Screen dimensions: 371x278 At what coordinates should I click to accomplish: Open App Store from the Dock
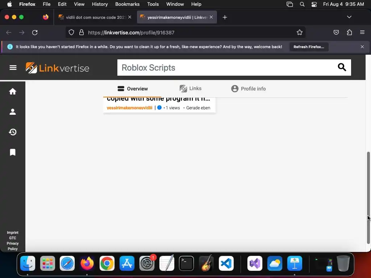127,263
